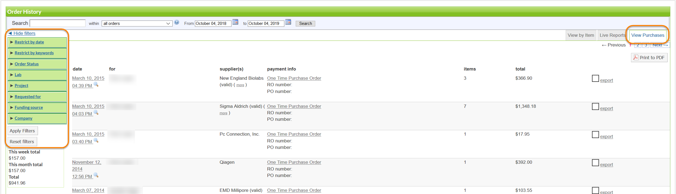This screenshot has height=194, width=676.
Task: Click magnifier icon next to 04:03 PM order
Action: pyautogui.click(x=96, y=113)
